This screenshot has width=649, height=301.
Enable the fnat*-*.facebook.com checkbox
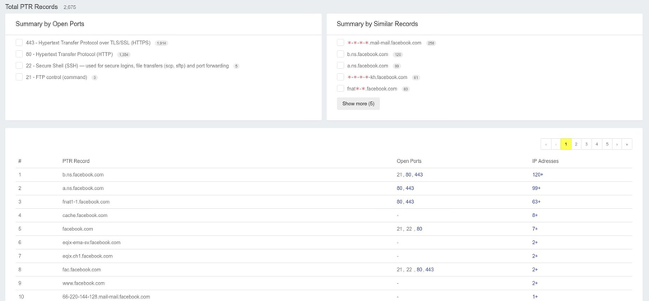341,88
